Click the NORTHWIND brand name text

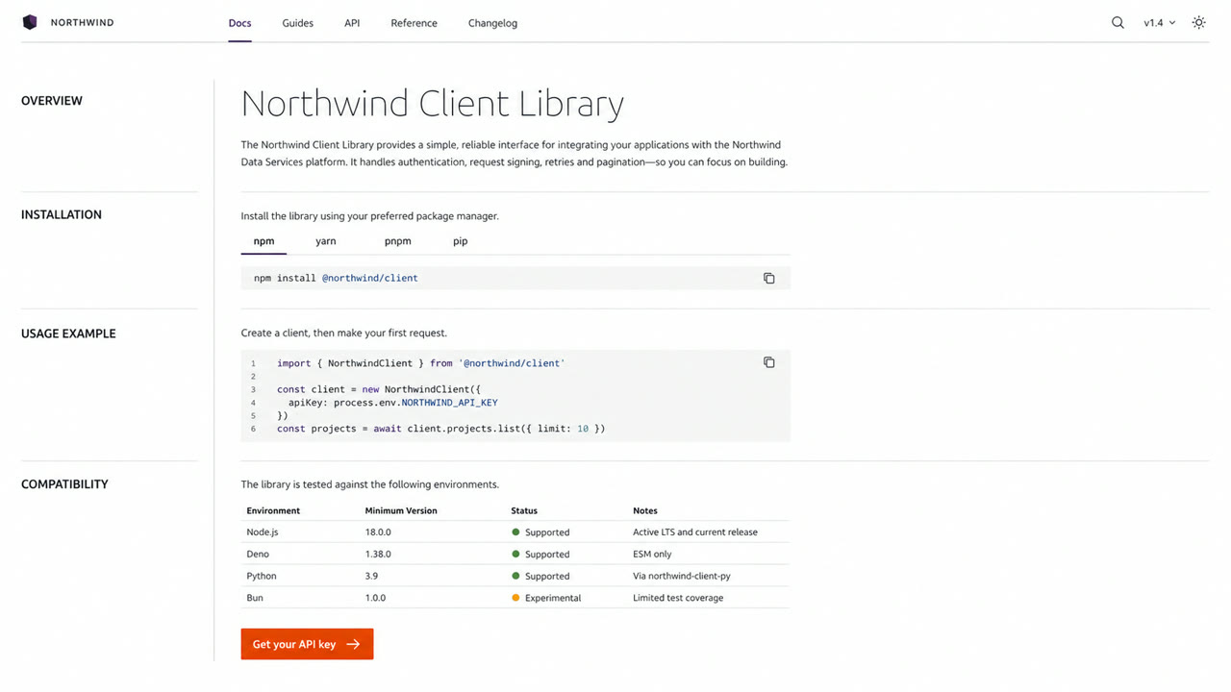(x=82, y=22)
